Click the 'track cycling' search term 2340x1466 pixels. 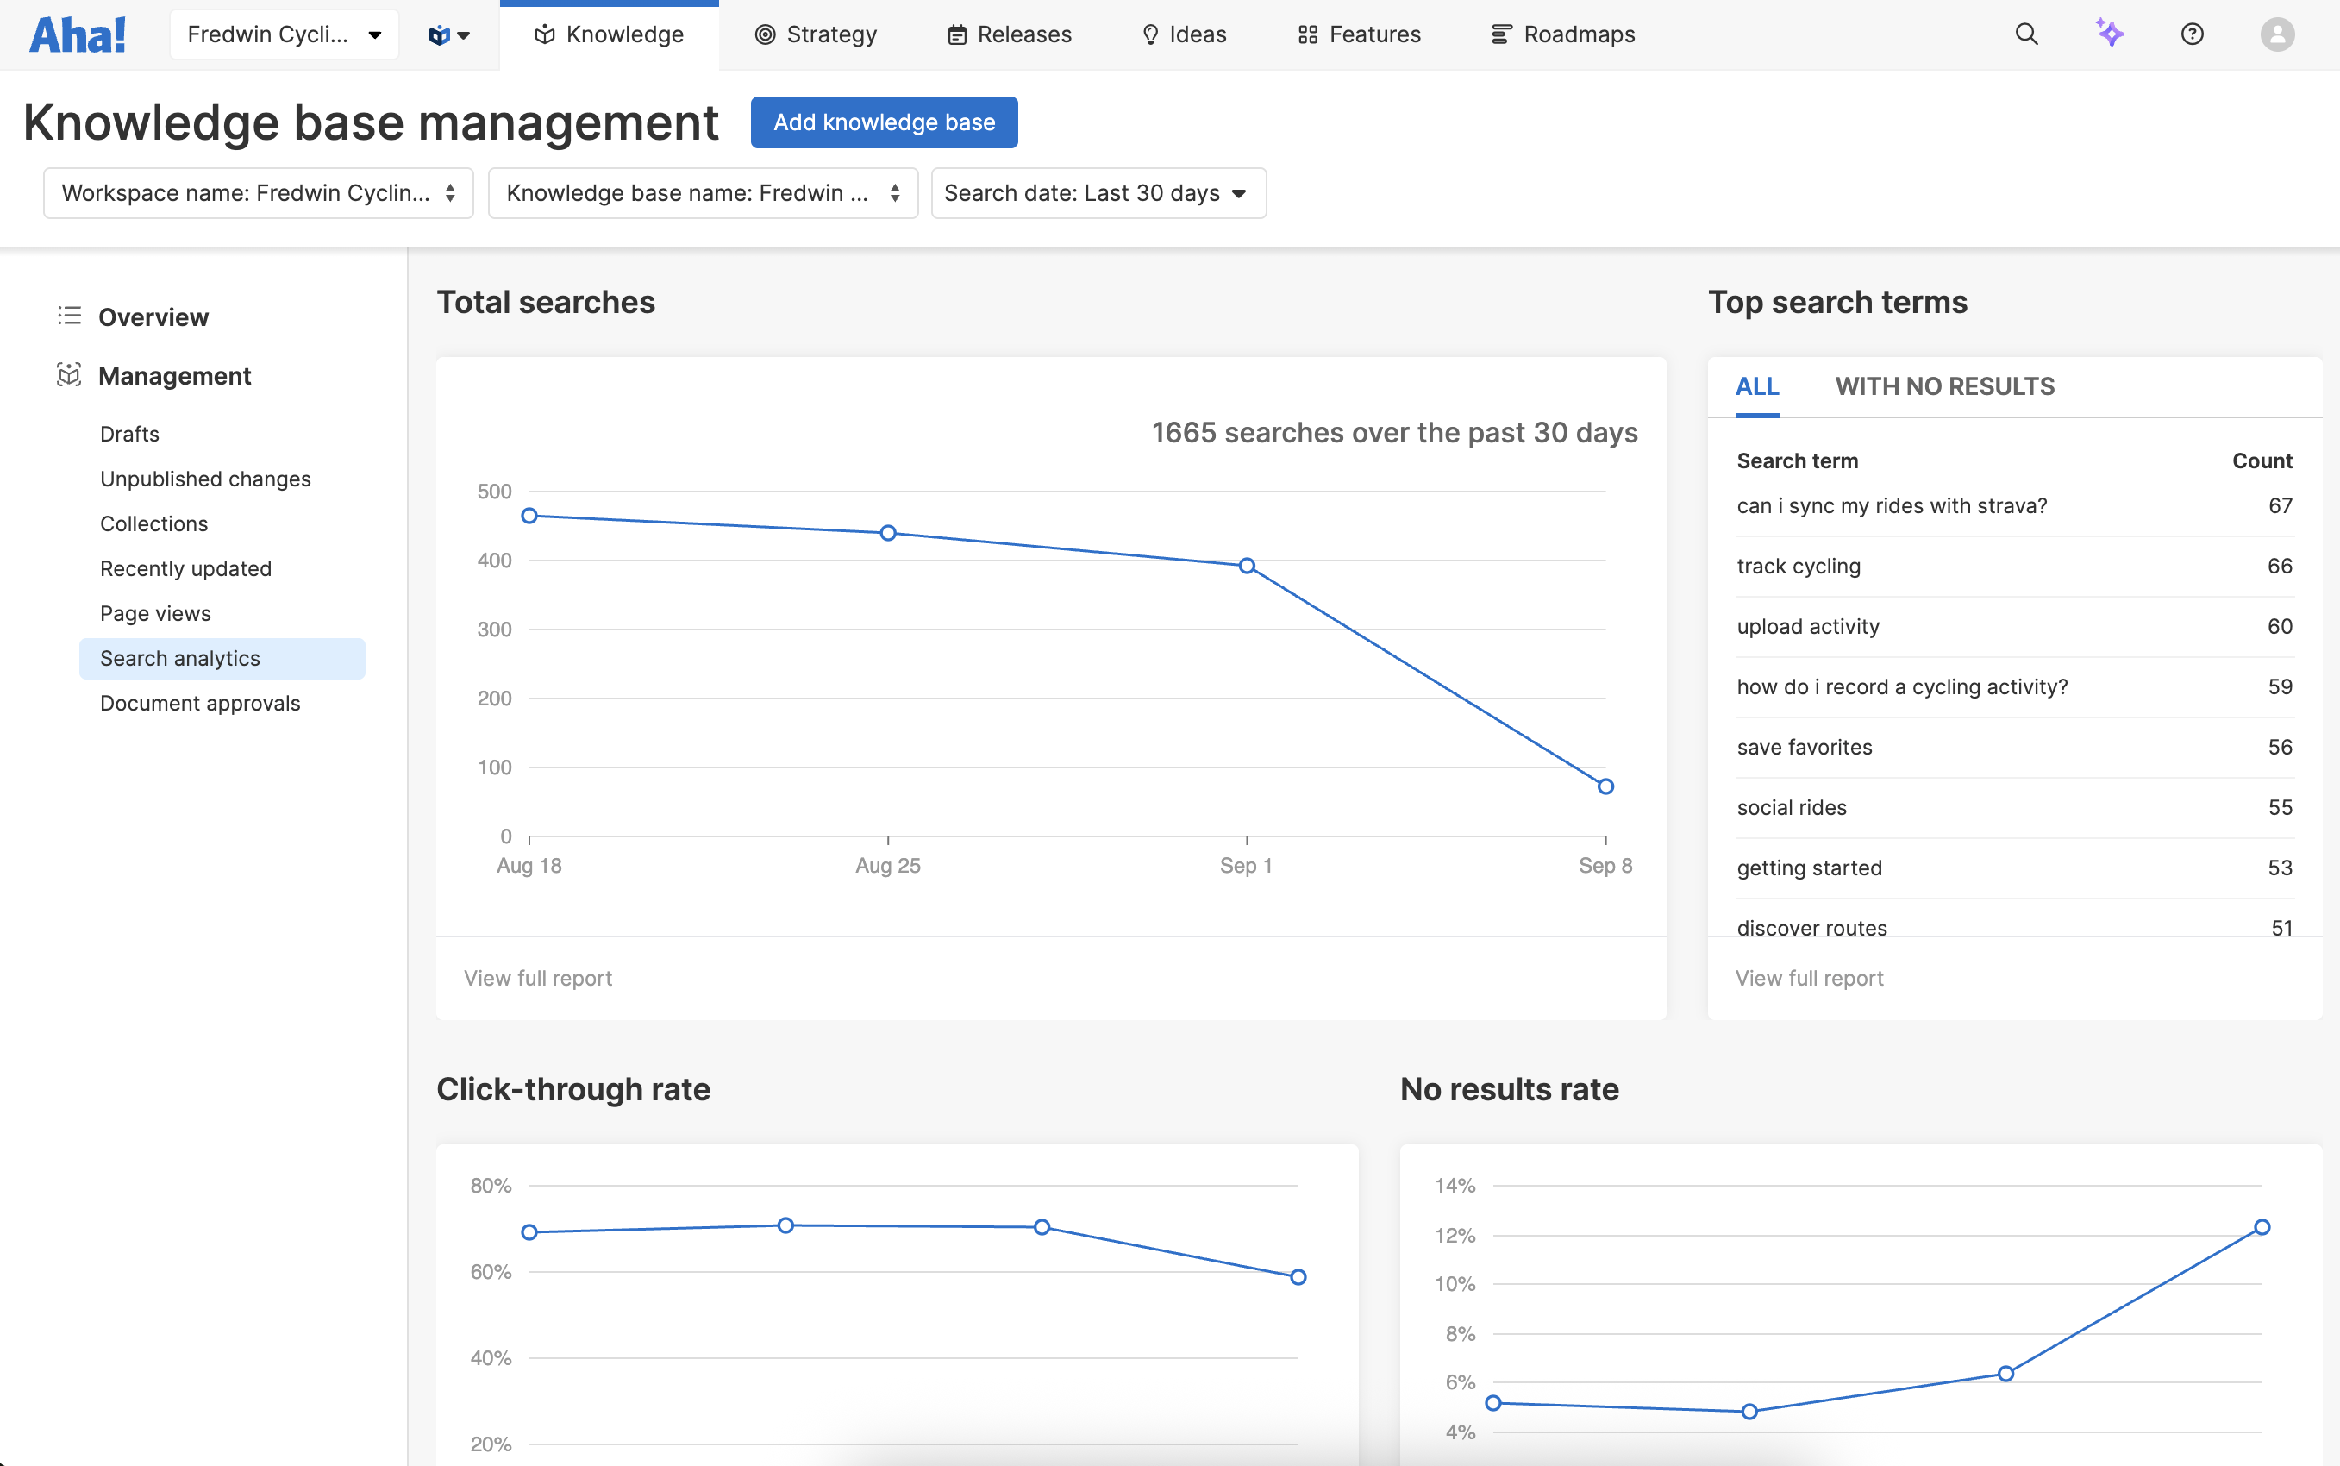tap(1799, 567)
